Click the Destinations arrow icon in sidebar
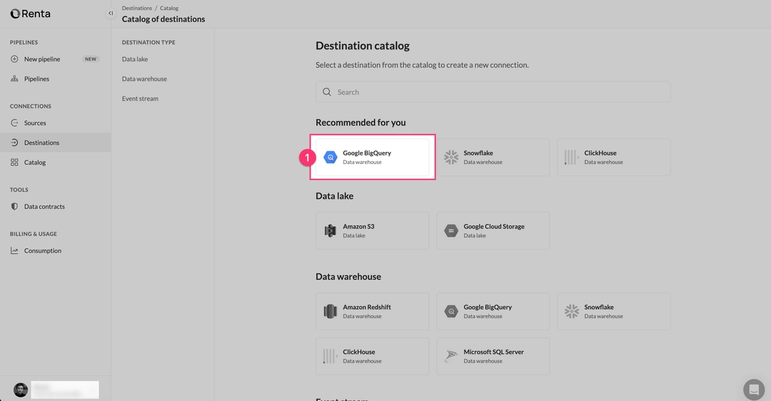The width and height of the screenshot is (771, 401). click(14, 143)
